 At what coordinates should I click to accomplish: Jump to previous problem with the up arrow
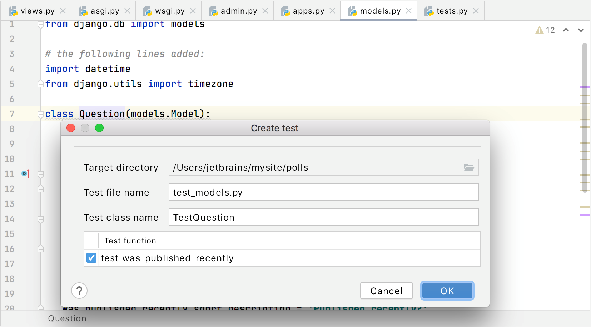coord(566,30)
